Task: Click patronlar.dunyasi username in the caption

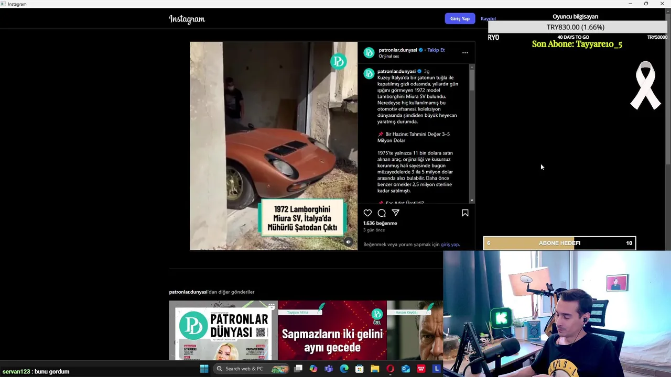Action: [x=396, y=71]
